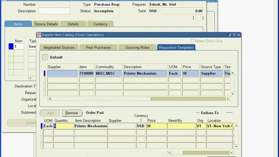The image size is (279, 157).
Task: Click the catalog row record indicator
Action: pyautogui.click(x=44, y=73)
